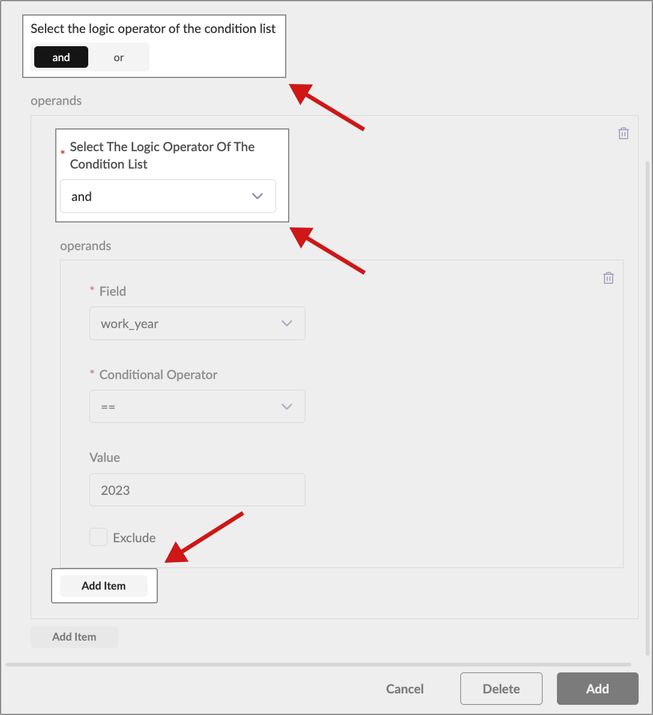This screenshot has height=715, width=653.
Task: Click the "Exclude" label text
Action: (x=134, y=538)
